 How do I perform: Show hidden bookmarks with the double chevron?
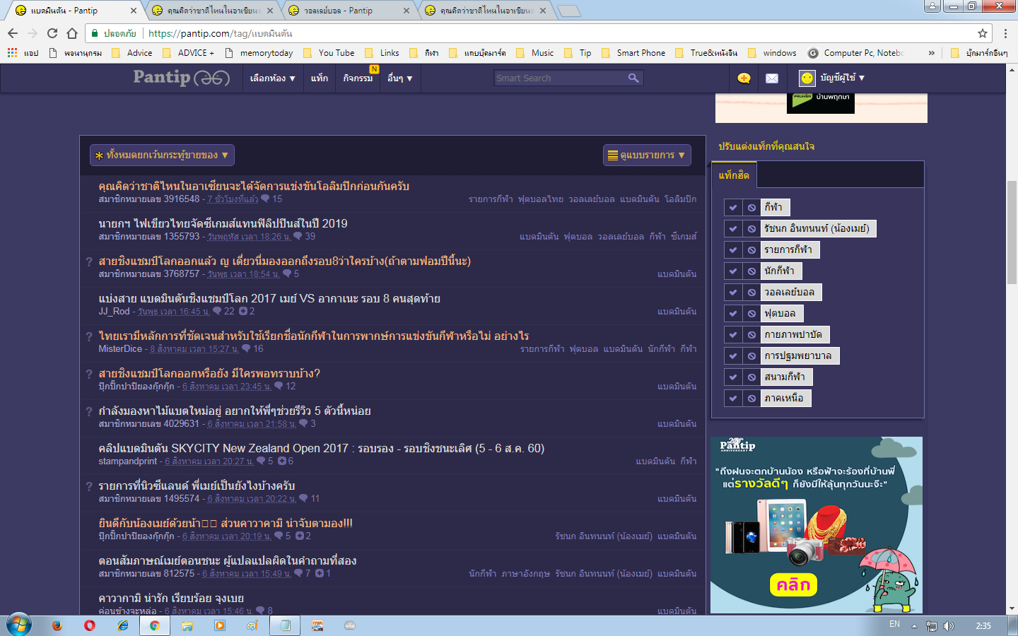coord(931,53)
